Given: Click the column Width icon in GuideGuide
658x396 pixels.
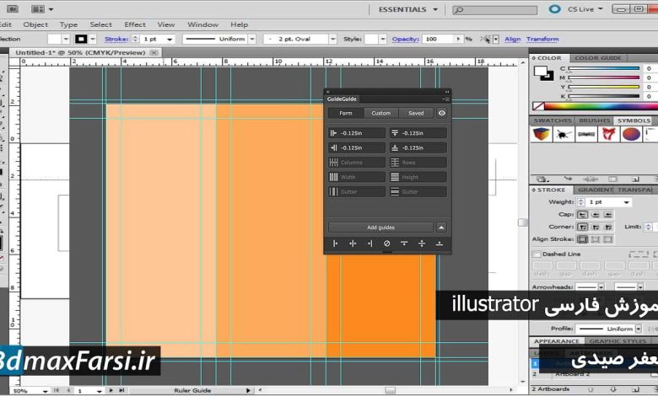Looking at the screenshot, I should (333, 177).
